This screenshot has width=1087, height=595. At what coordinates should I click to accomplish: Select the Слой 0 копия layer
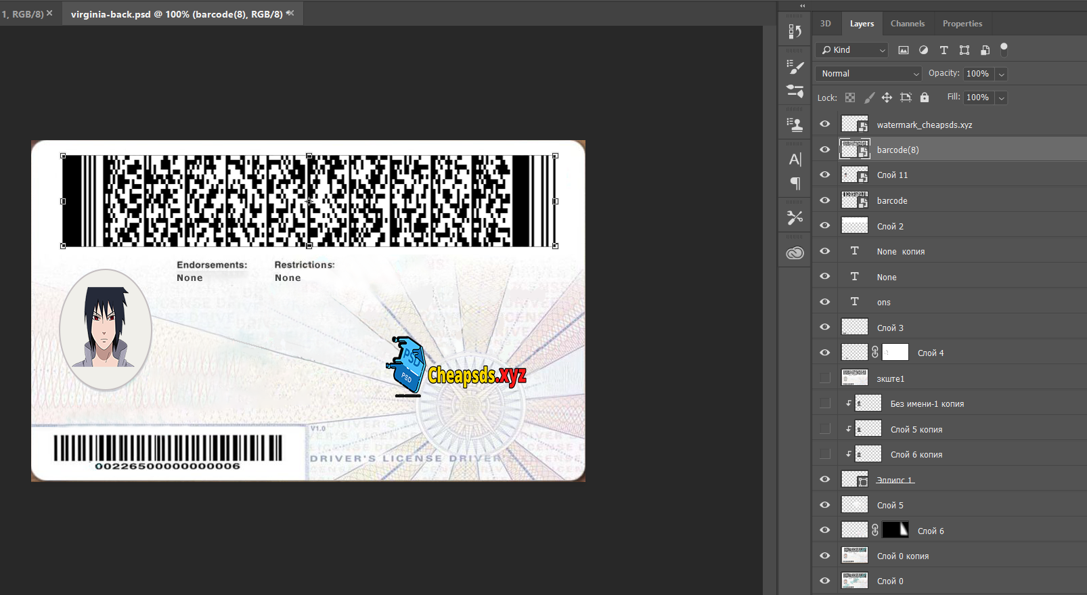click(903, 556)
